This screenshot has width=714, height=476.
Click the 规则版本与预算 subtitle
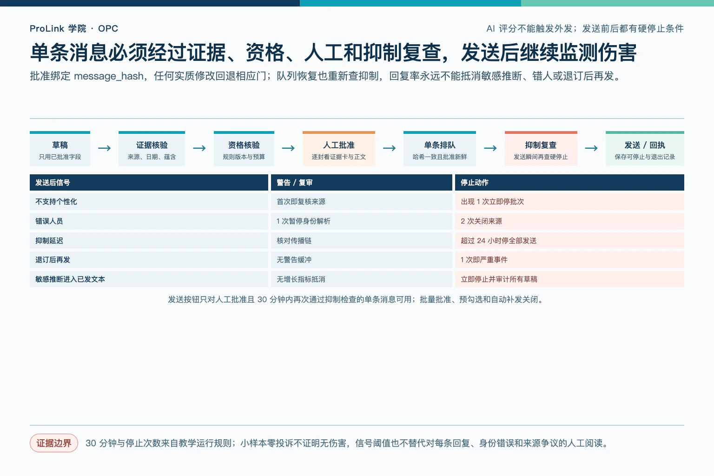click(244, 157)
